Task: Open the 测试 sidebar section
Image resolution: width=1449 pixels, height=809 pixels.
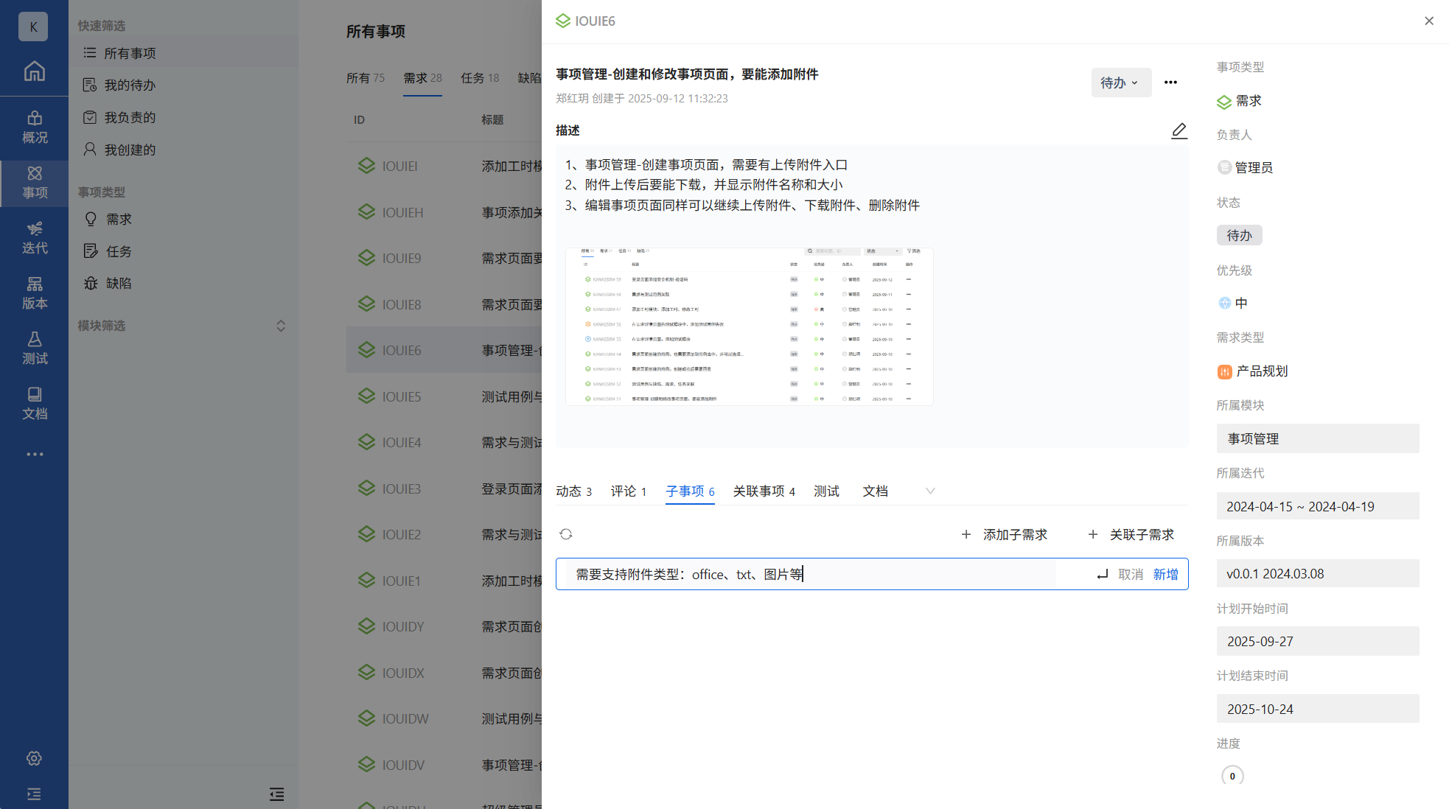Action: 34,349
